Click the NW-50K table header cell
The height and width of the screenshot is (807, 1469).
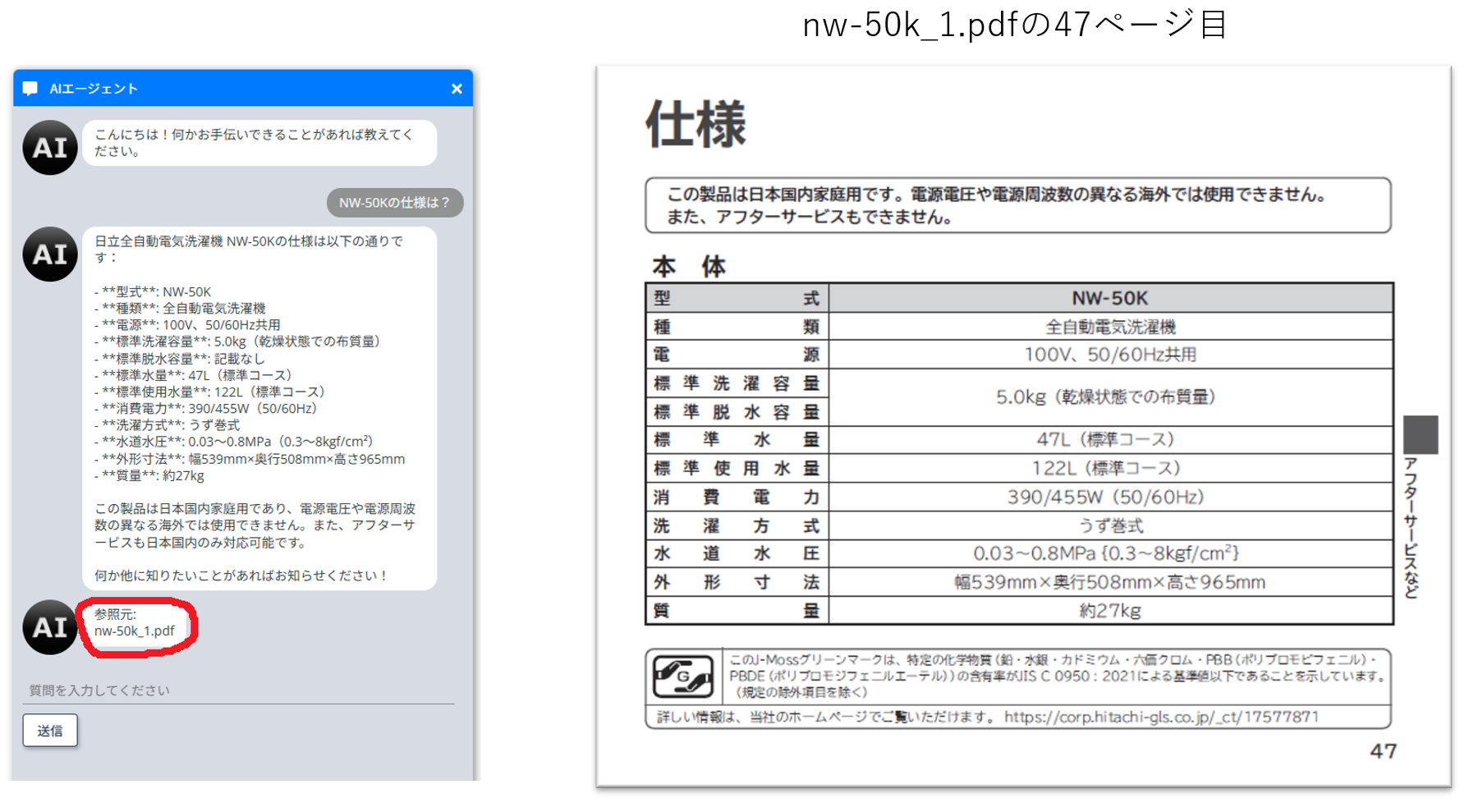(x=1110, y=298)
